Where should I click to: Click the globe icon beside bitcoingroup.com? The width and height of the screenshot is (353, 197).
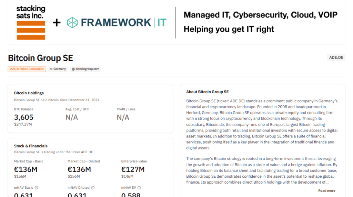pos(73,69)
